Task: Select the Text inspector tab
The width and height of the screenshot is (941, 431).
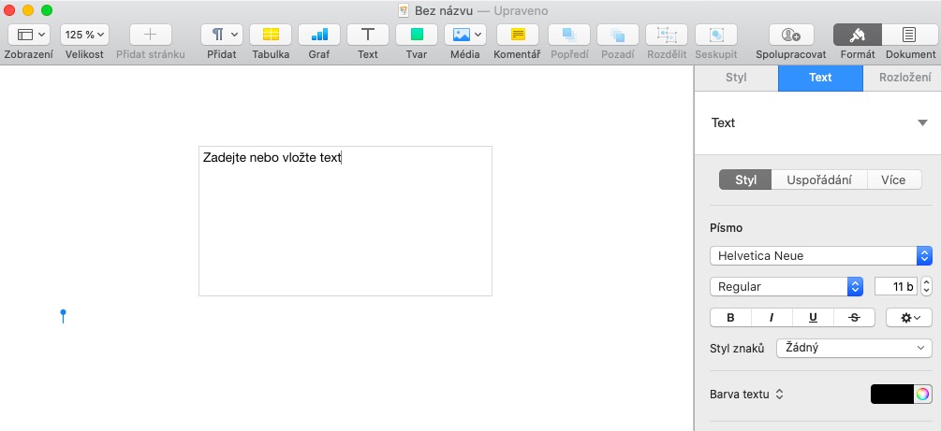Action: [820, 78]
